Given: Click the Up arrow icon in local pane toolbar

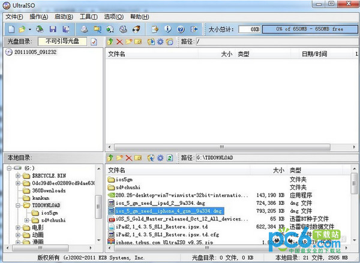Looking at the screenshot, I should coord(110,158).
